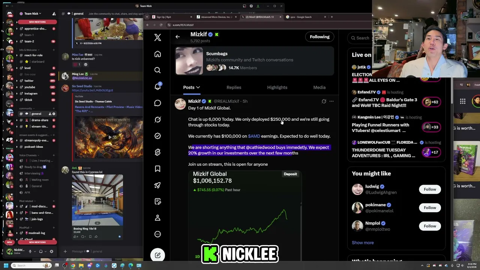Toggle Discord headphone deafen

coord(40,251)
